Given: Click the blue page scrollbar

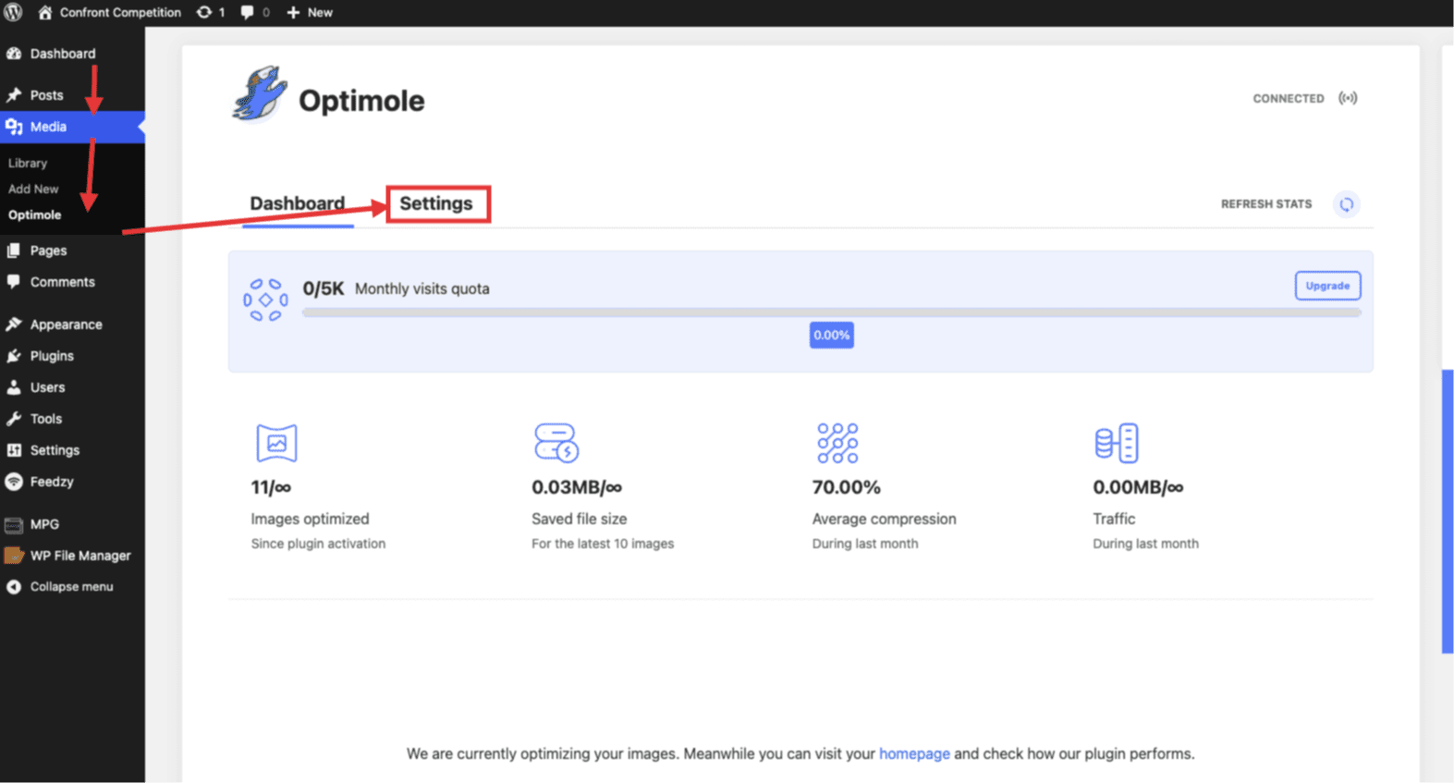Looking at the screenshot, I should click(x=1447, y=510).
